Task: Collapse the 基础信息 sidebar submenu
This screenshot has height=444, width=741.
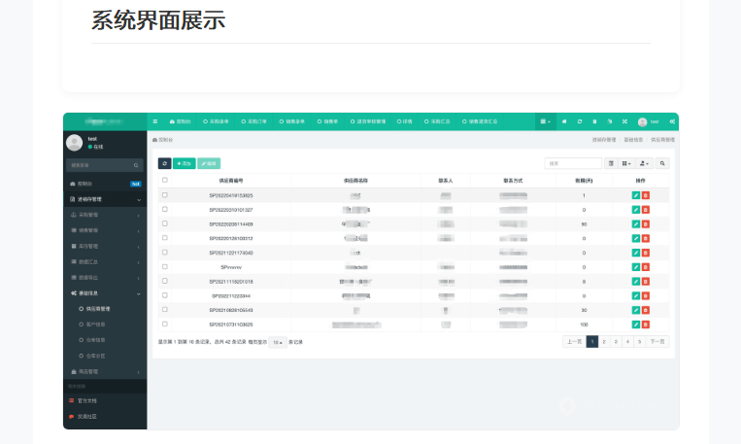Action: point(105,293)
